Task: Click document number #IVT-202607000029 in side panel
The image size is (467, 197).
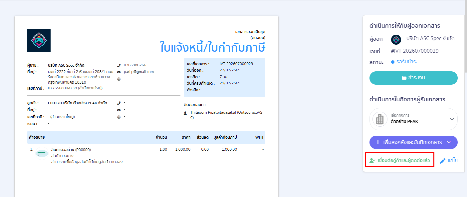Action: [x=415, y=51]
